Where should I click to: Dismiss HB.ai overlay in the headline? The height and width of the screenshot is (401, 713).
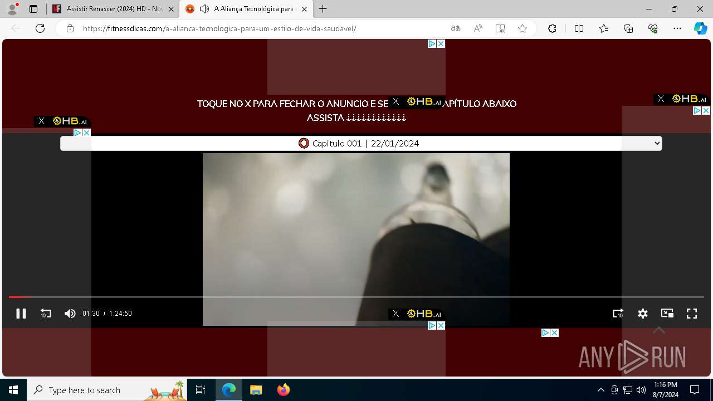coord(395,101)
